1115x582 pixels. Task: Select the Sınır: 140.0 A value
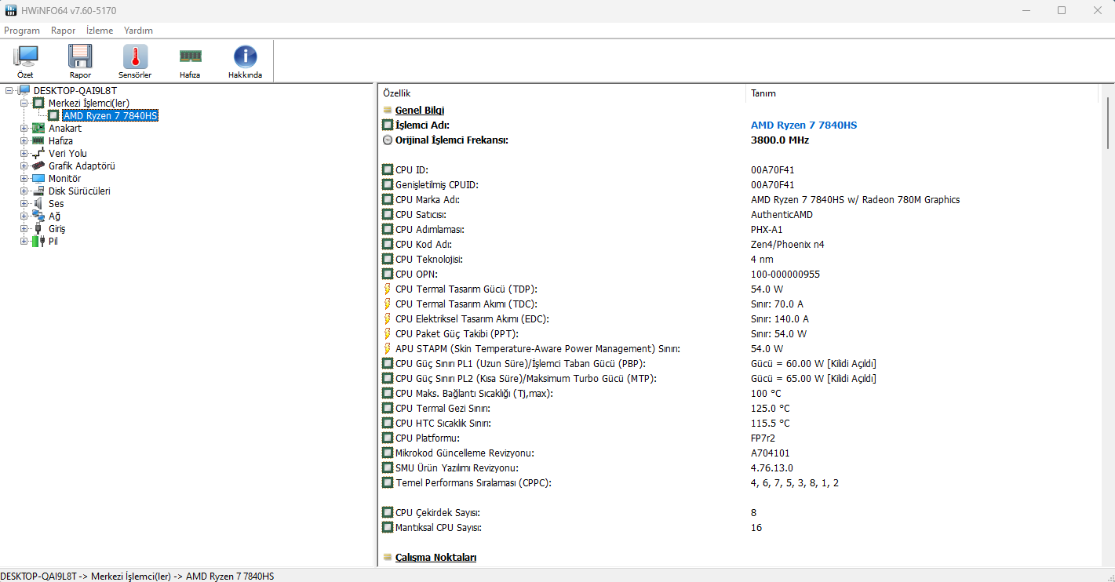pos(779,318)
